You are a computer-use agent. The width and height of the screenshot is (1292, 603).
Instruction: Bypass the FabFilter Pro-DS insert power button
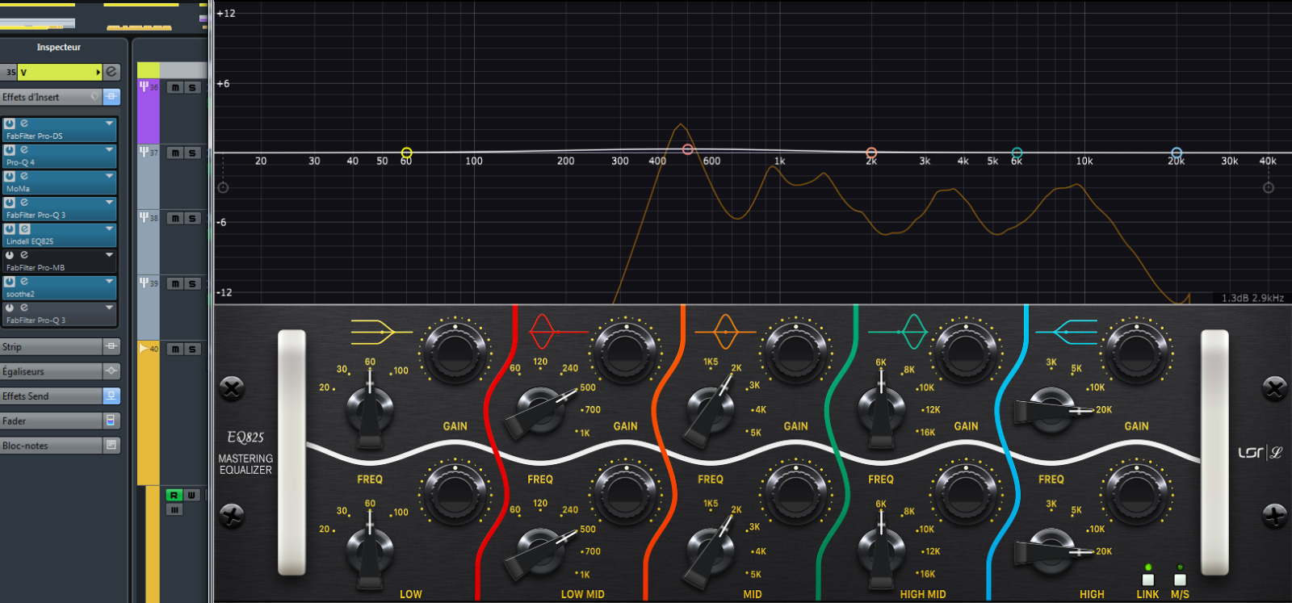[x=10, y=124]
